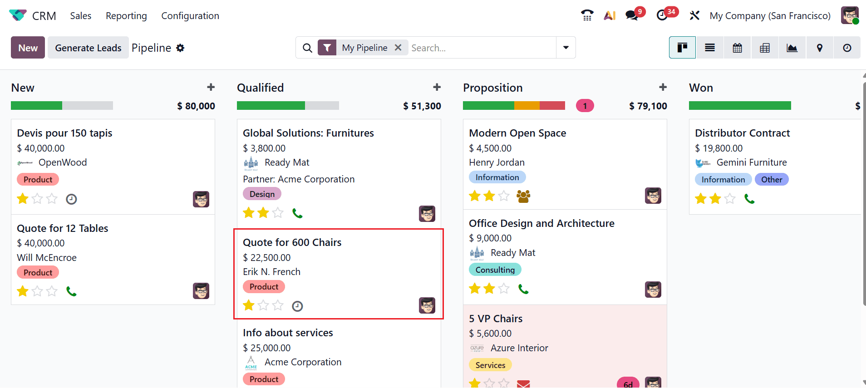Open the AI assistant icon
This screenshot has width=866, height=388.
pos(610,15)
